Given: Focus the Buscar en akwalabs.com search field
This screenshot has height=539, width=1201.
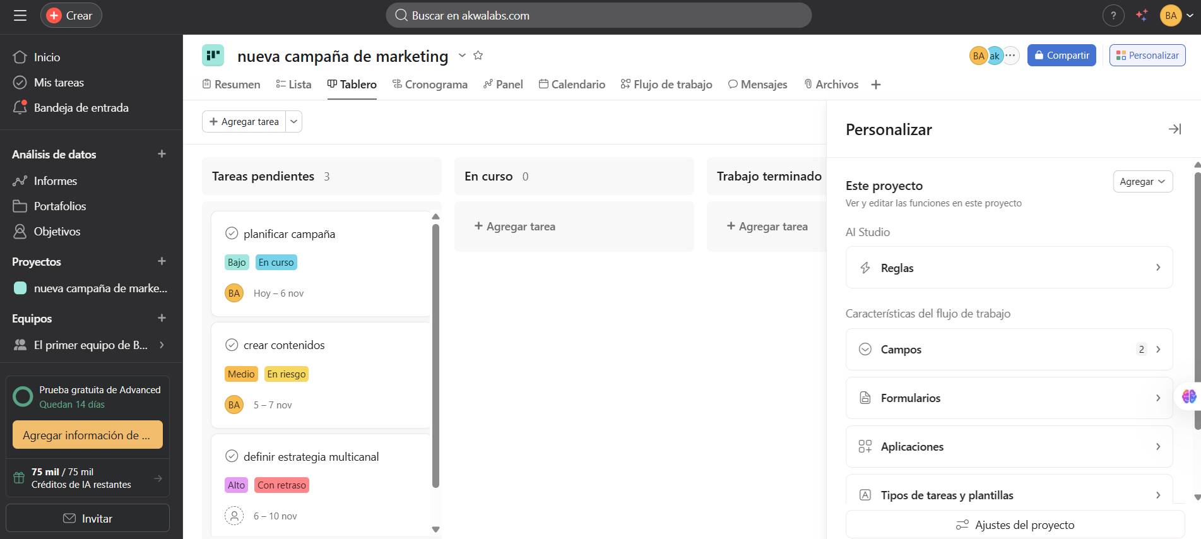Looking at the screenshot, I should (598, 15).
